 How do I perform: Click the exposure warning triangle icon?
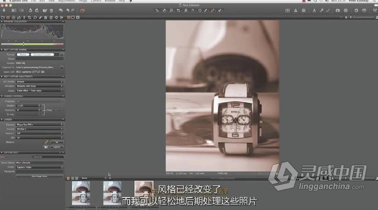(x=295, y=11)
